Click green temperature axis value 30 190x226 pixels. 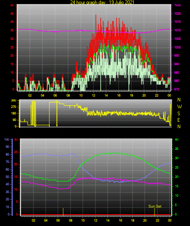point(177,158)
